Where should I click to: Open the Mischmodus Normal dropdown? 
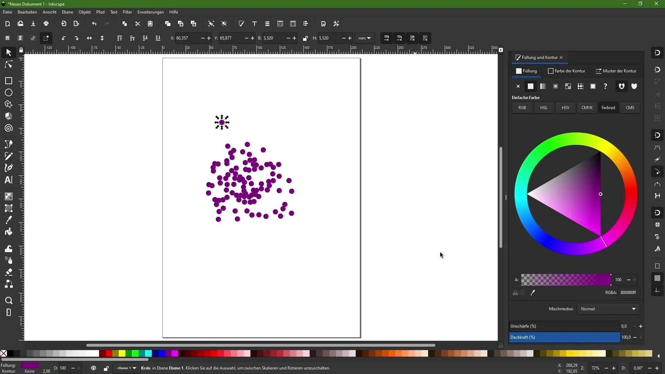coord(609,309)
